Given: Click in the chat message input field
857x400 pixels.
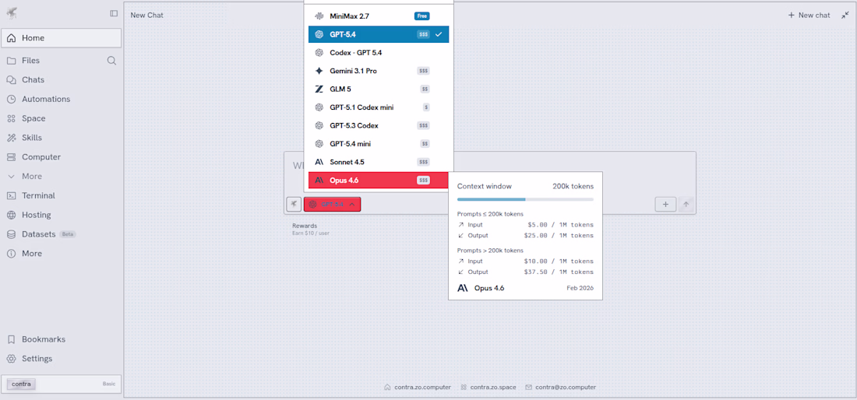Looking at the screenshot, I should pyautogui.click(x=490, y=167).
